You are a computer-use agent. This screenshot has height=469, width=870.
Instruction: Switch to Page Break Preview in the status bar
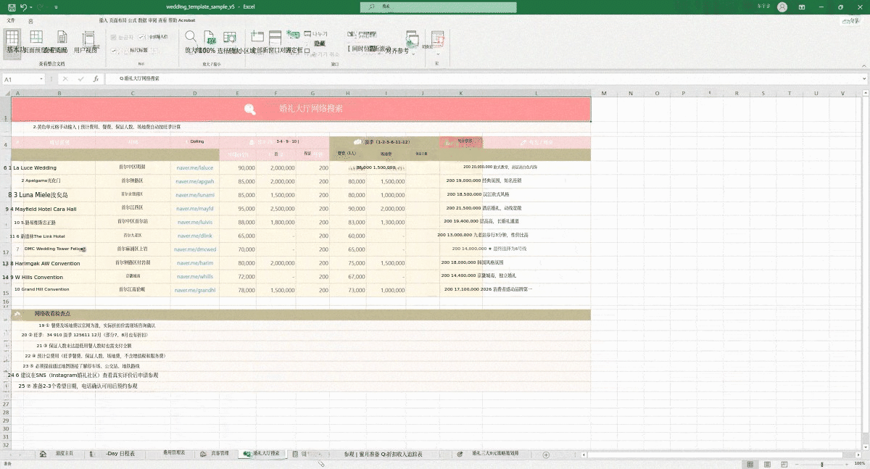pyautogui.click(x=783, y=463)
